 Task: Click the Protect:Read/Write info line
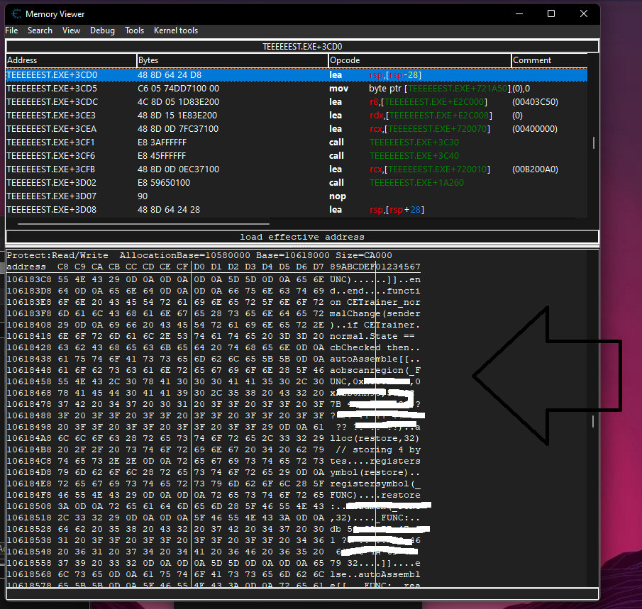click(199, 255)
